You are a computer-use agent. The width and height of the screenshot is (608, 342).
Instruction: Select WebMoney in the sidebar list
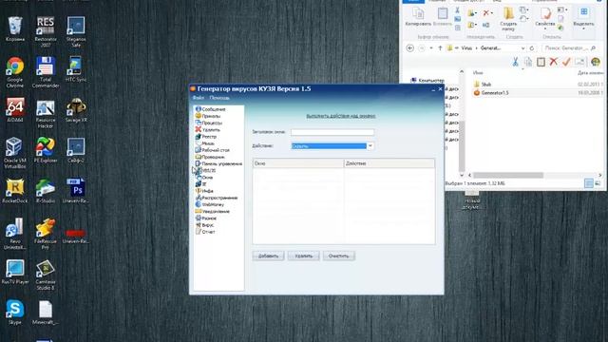(x=210, y=204)
